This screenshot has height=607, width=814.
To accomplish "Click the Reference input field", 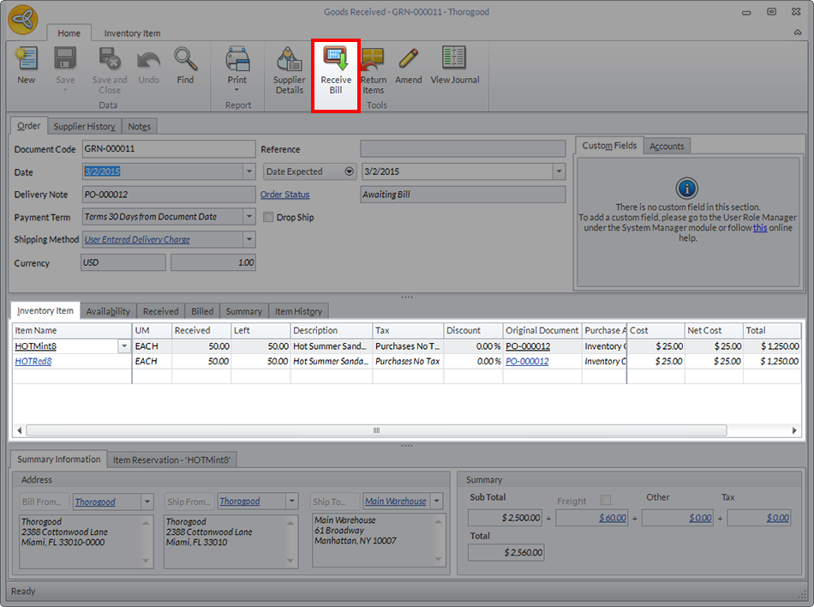I will (x=463, y=149).
